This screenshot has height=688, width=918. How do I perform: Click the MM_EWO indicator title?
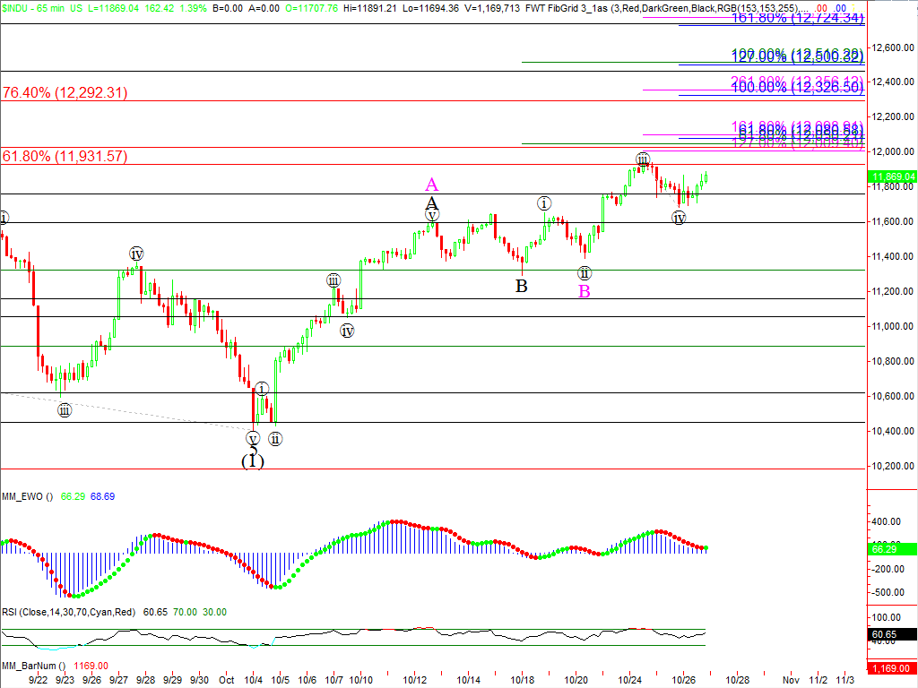[x=27, y=496]
